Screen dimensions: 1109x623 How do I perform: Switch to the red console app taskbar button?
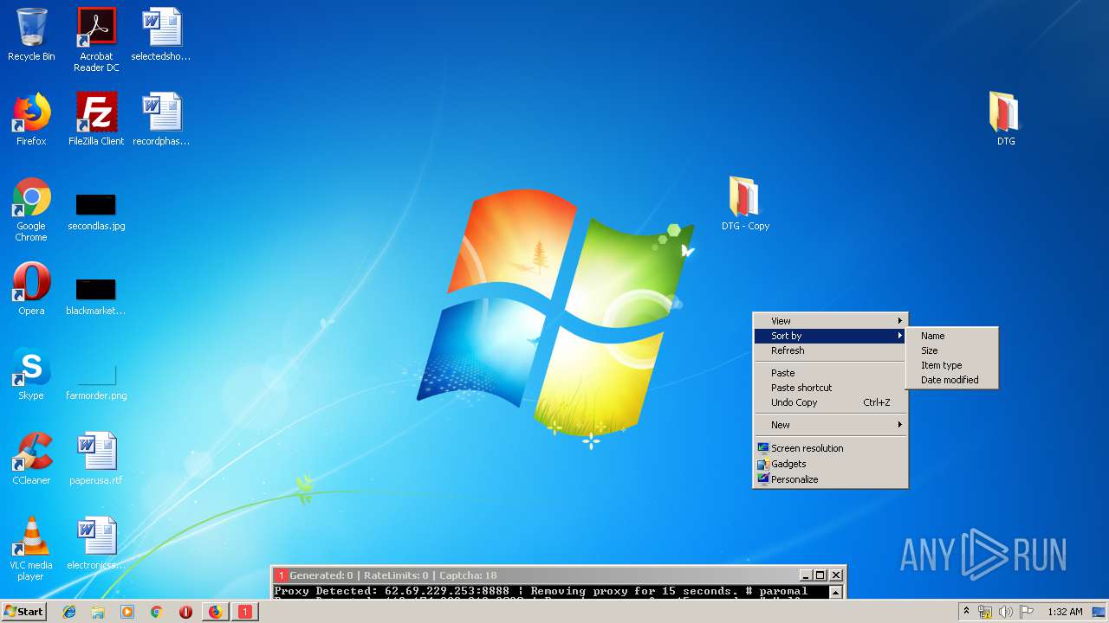click(244, 612)
